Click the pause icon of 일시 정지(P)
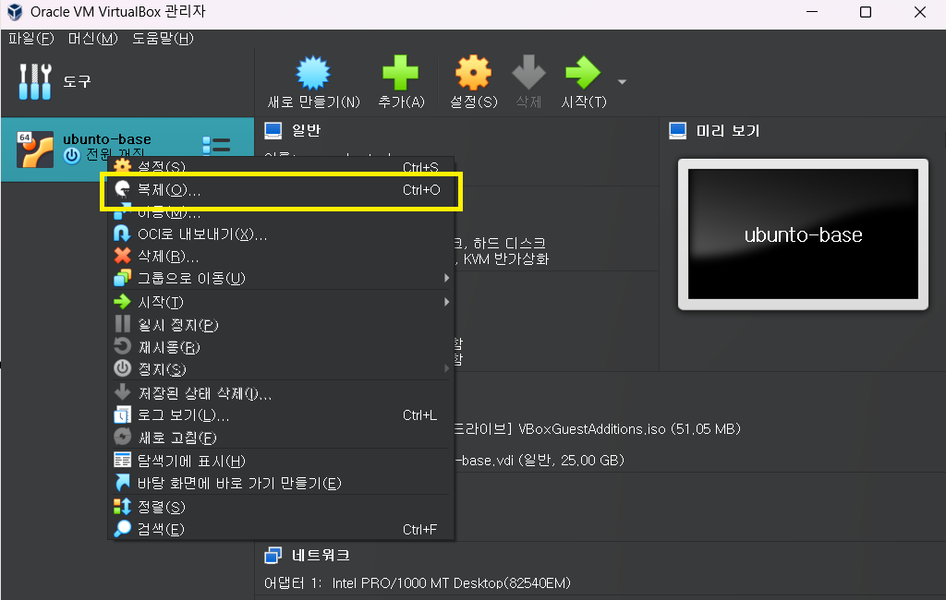 pyautogui.click(x=123, y=324)
